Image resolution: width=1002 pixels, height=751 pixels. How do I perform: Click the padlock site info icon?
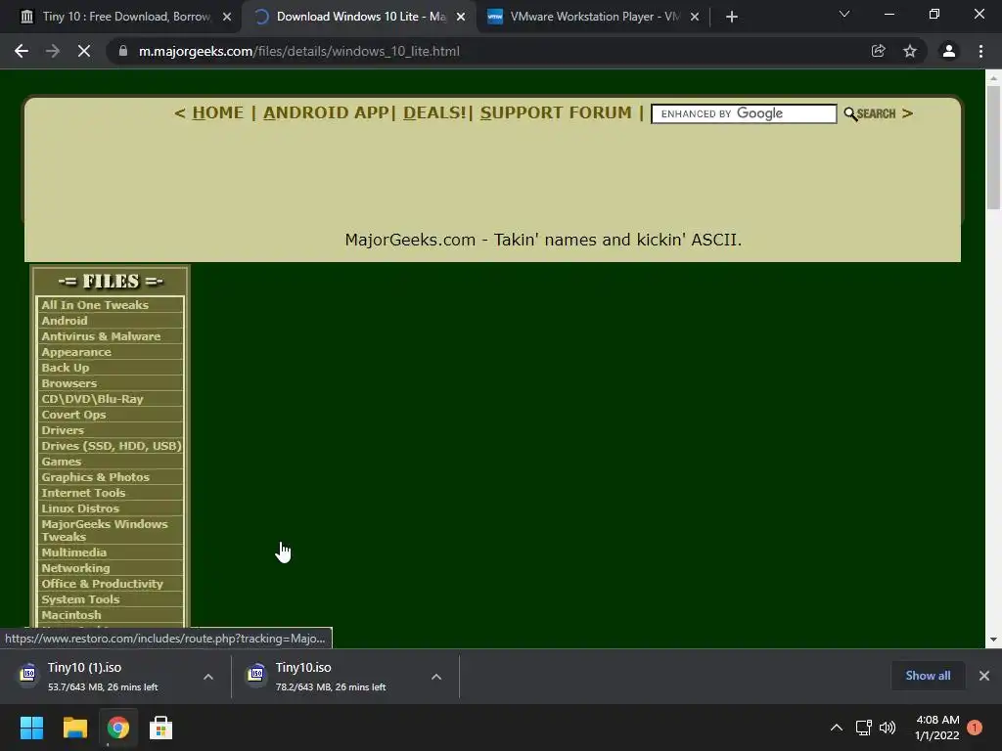[123, 51]
